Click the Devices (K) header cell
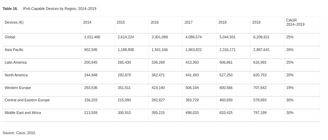328x140 pixels. [14, 22]
